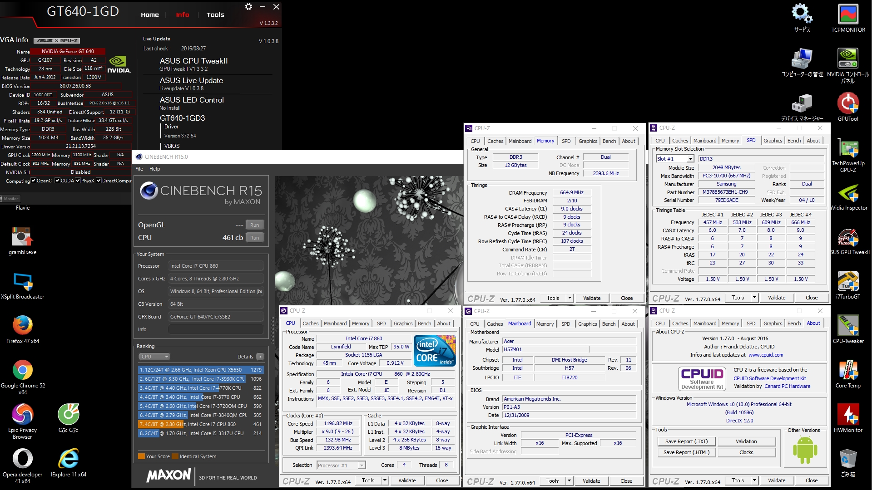872x490 pixels.
Task: Open the Cinebench File menu
Action: coord(139,169)
